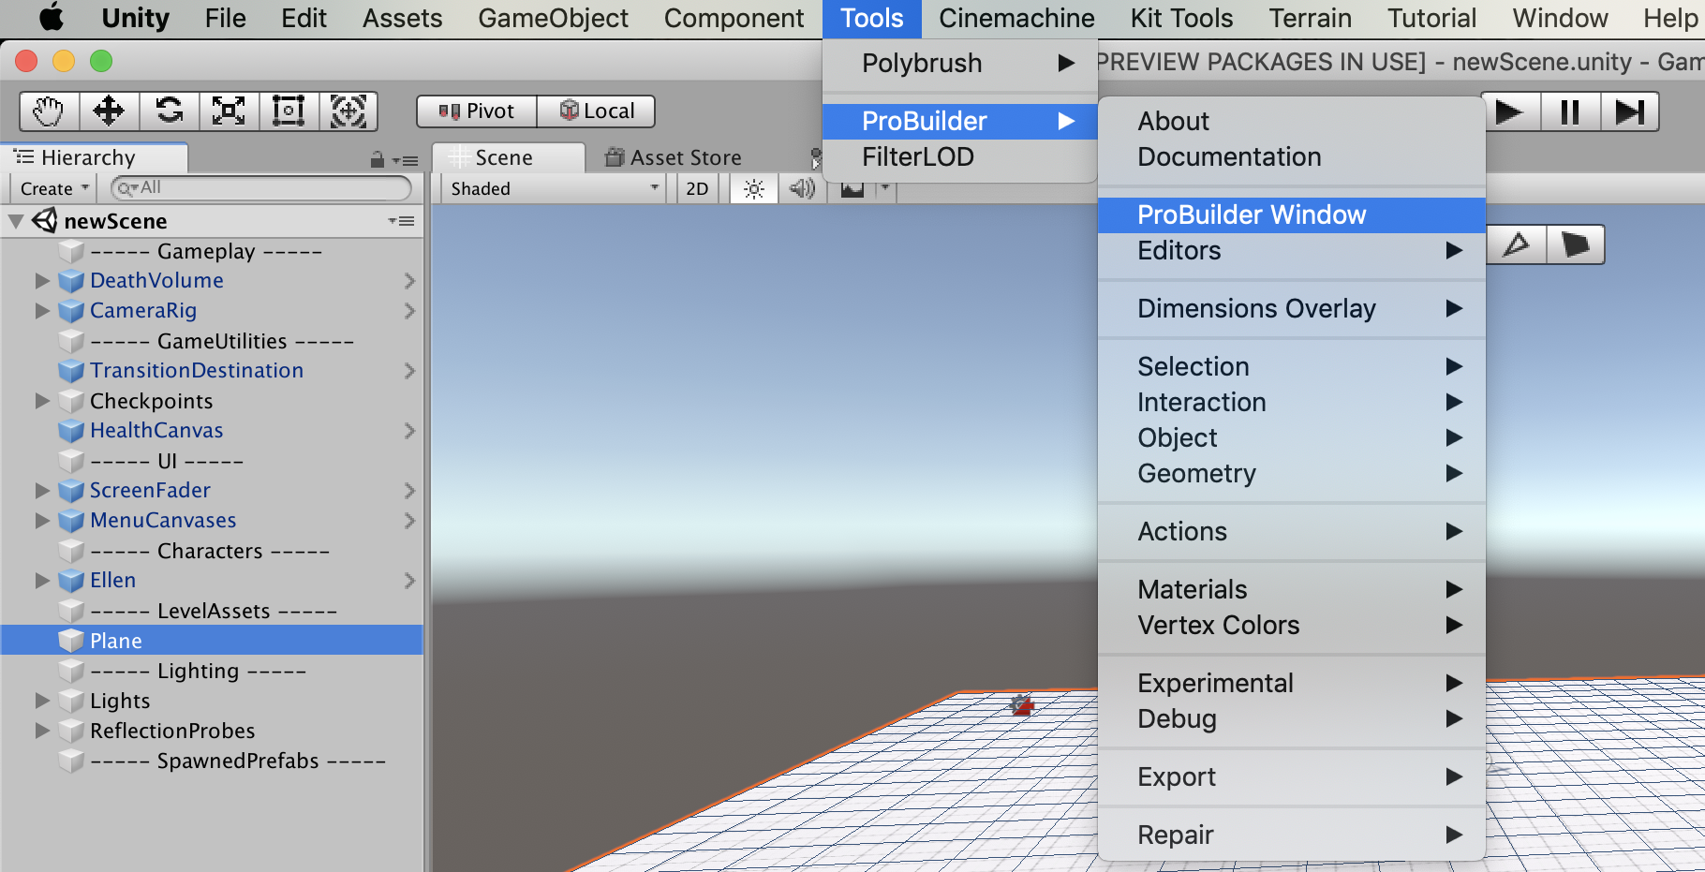Select the Move tool in the toolbar

[x=110, y=111]
